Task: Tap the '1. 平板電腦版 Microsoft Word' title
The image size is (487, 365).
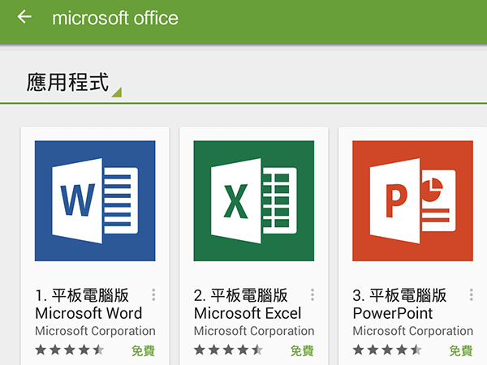Action: [x=88, y=304]
